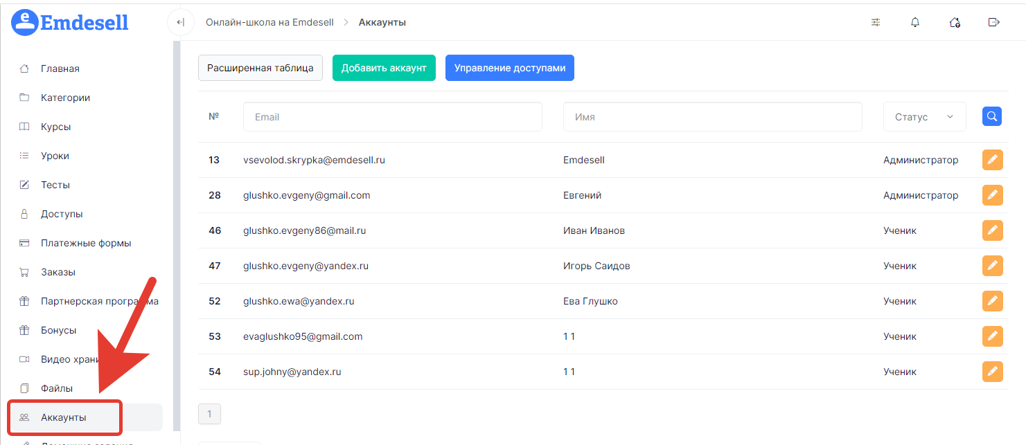
Task: Click the logout icon in top bar
Action: [x=993, y=22]
